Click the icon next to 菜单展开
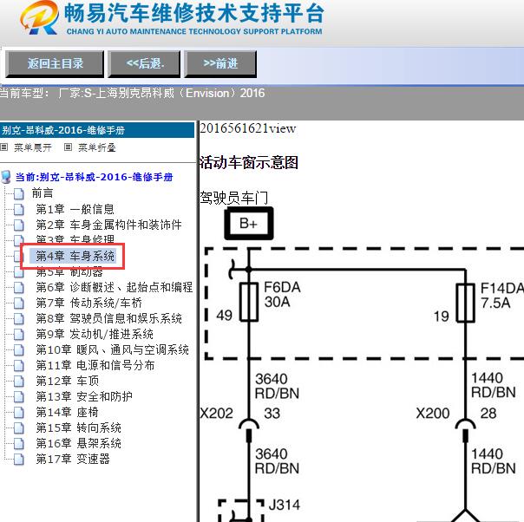Image resolution: width=524 pixels, height=522 pixels. pos(3,147)
